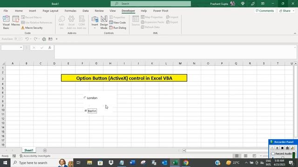Click the accessibility status icon
The height and width of the screenshot is (167, 298).
coord(21,156)
